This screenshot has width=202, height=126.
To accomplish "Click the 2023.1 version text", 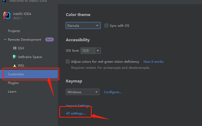I will (x=17, y=18).
